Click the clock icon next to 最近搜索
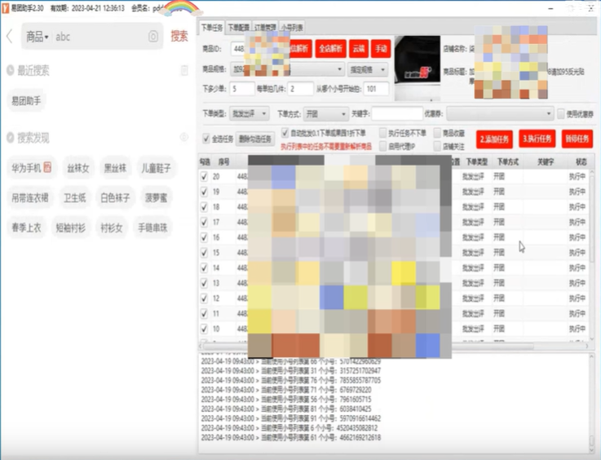This screenshot has width=601, height=460. [x=10, y=71]
